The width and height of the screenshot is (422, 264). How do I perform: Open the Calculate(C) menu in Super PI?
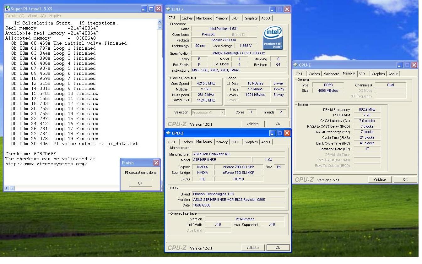[x=15, y=16]
